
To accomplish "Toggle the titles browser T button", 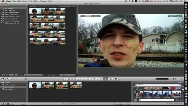I will [178, 79].
